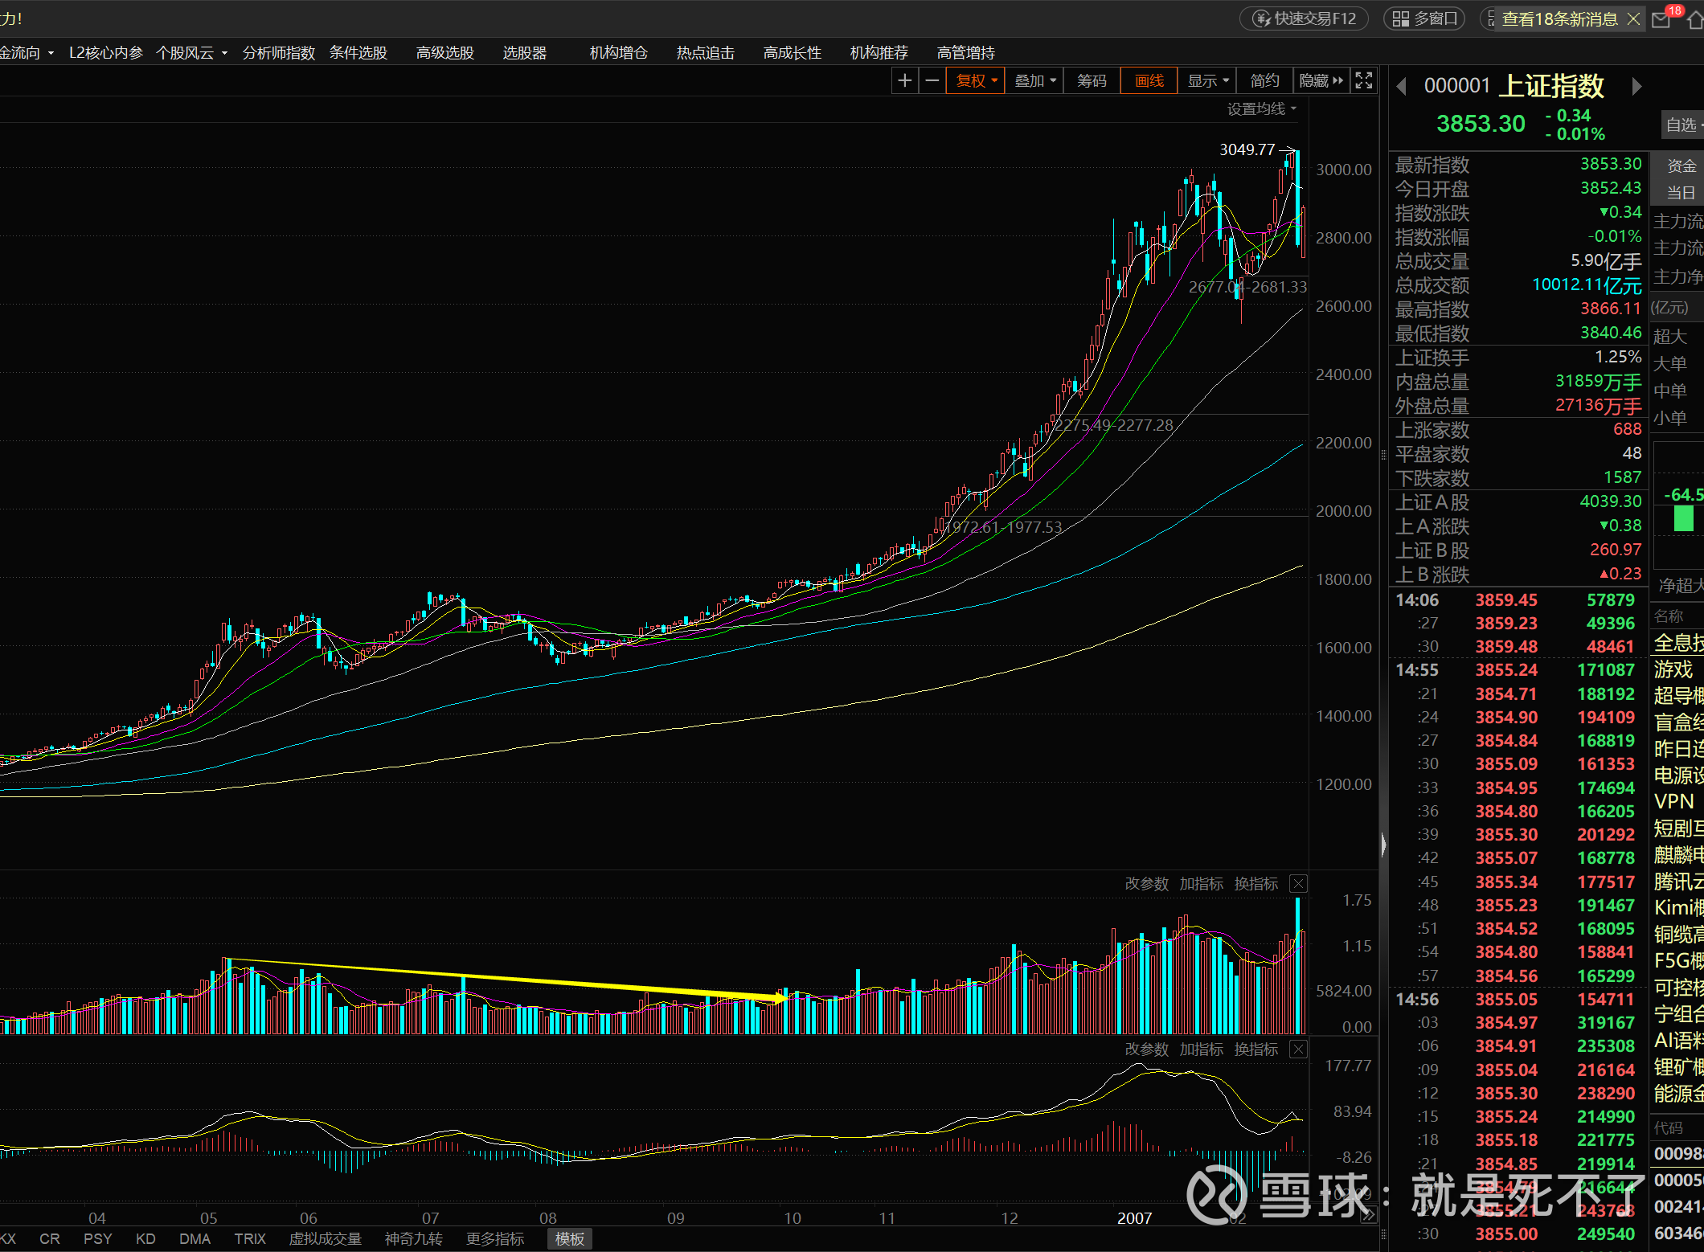Viewport: 1704px width, 1252px height.
Task: Open the 多窗口 multi-window button
Action: [x=1424, y=19]
